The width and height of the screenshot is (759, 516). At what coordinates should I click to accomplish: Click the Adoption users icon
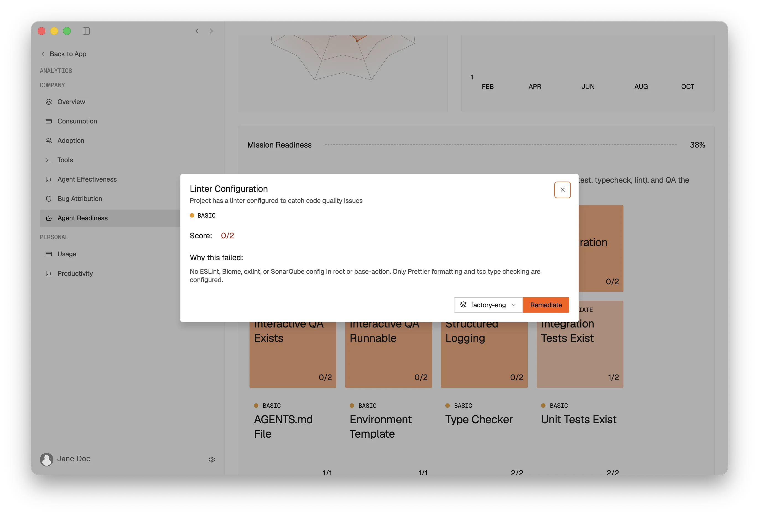(49, 141)
